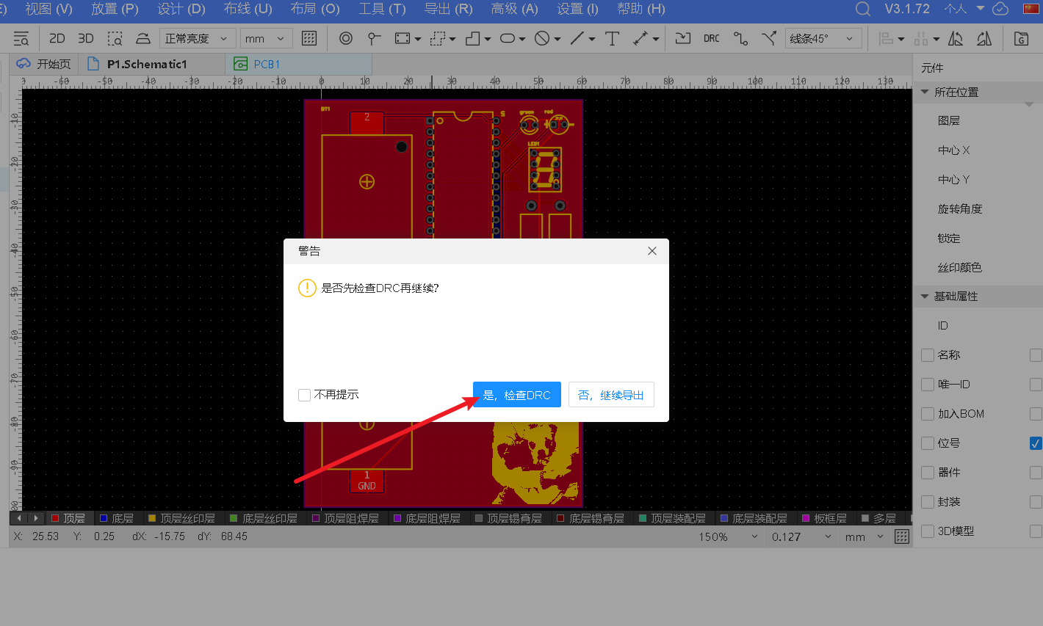Toggle the 位号 left checkbox
The height and width of the screenshot is (626, 1043).
[x=928, y=443]
